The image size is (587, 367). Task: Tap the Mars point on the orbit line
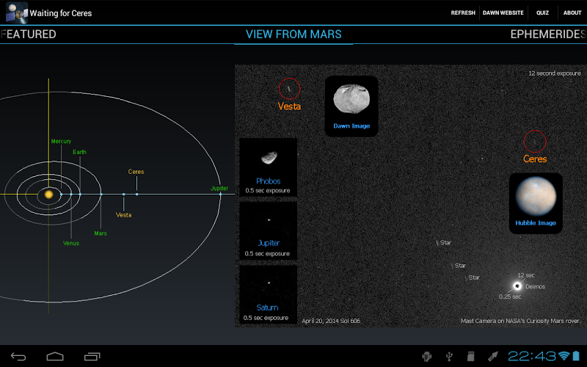[x=101, y=195]
